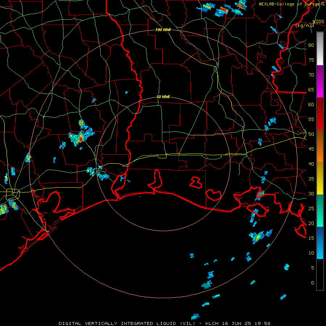
Task: Click the 55 value on the color scale
Action: point(311,120)
